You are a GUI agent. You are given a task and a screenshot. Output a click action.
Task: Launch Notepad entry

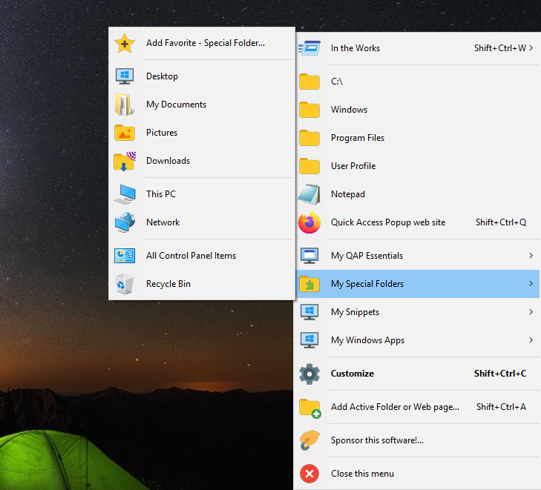pyautogui.click(x=418, y=194)
